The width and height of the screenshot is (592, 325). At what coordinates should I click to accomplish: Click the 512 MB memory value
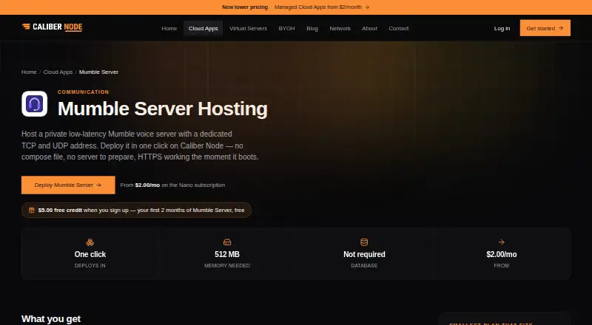(x=227, y=255)
